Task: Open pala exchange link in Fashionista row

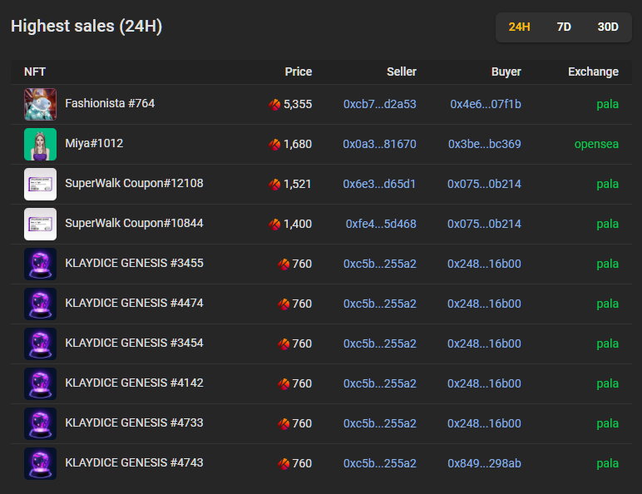Action: click(608, 105)
